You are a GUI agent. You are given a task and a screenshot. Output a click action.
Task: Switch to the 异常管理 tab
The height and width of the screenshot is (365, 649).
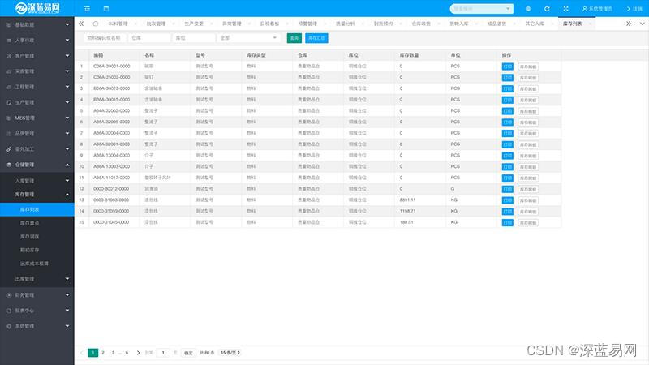point(232,24)
